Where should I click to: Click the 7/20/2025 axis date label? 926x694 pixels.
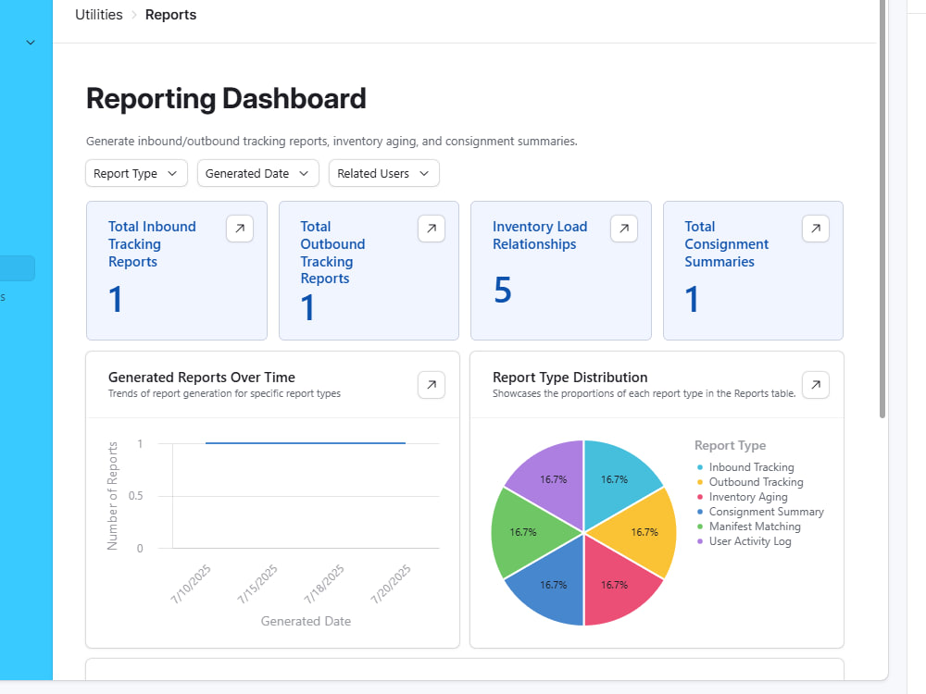(391, 584)
